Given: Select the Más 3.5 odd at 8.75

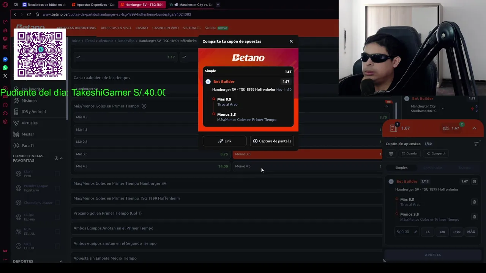Looking at the screenshot, I should 152,154.
